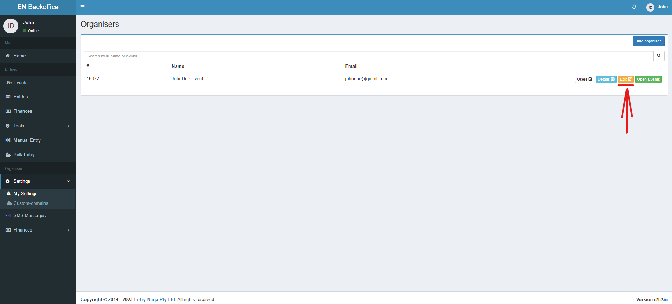Open the John user dropdown

pyautogui.click(x=657, y=7)
